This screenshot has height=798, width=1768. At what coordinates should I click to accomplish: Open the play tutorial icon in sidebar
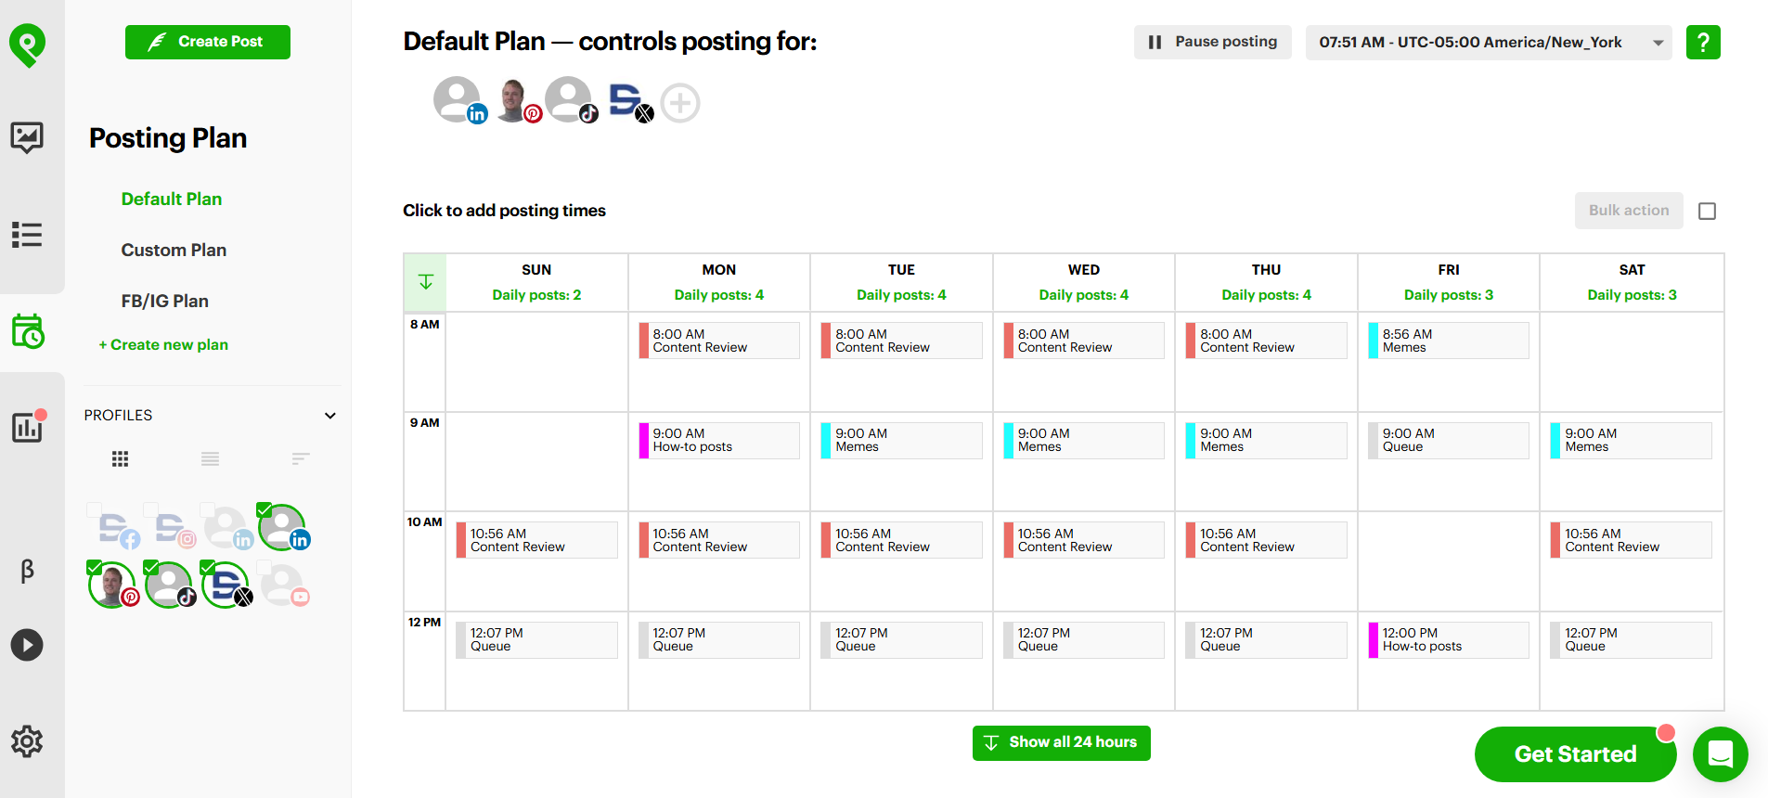click(x=27, y=645)
